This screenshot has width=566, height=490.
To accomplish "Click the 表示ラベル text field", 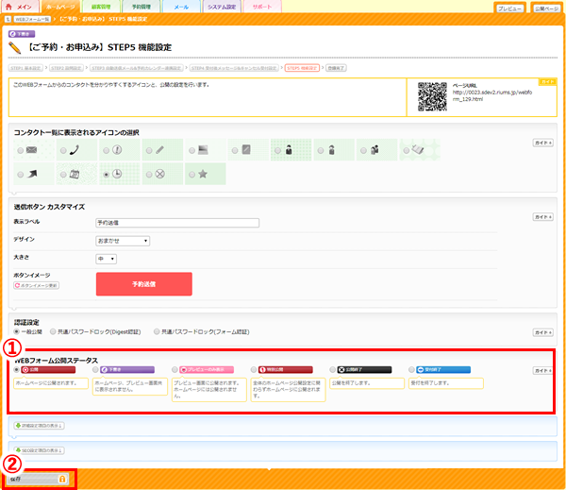I will point(177,223).
